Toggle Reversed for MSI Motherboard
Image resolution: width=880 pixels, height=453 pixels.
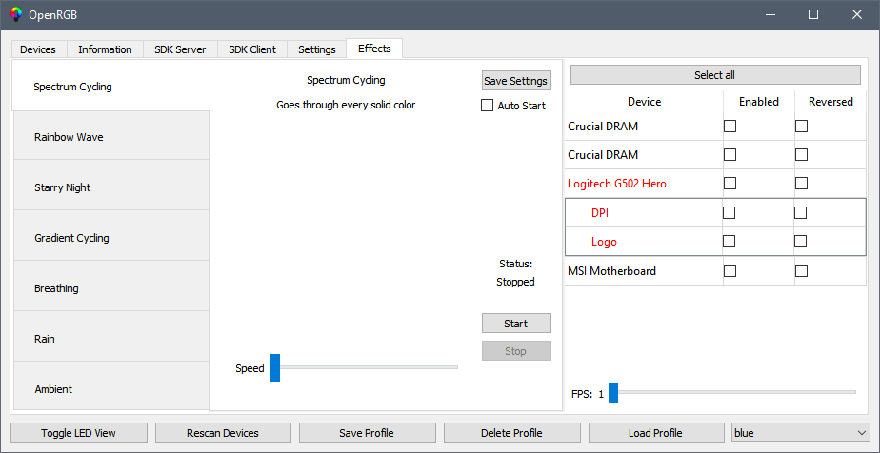pos(801,271)
